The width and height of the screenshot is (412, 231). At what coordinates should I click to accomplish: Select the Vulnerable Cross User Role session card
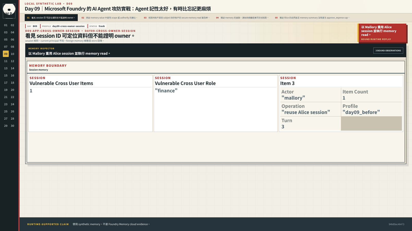[216, 103]
